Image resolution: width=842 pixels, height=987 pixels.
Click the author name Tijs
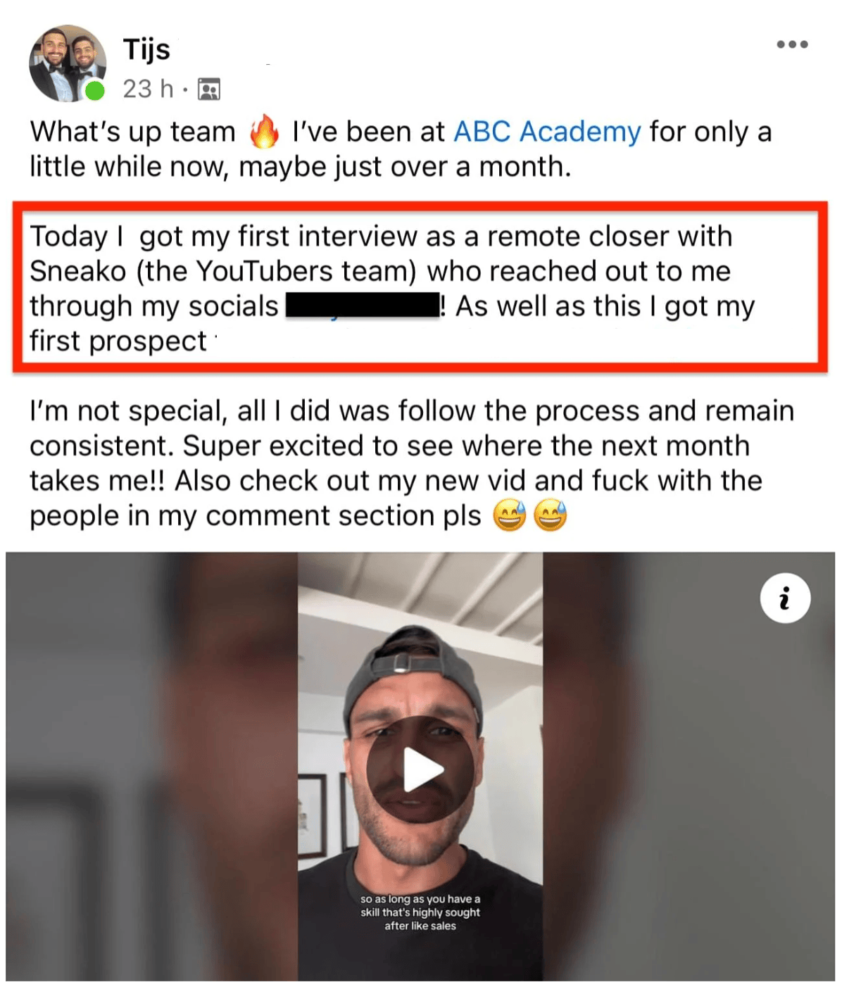[146, 49]
